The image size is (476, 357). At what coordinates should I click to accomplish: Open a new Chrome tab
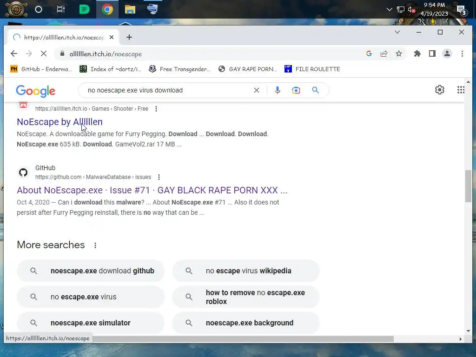pyautogui.click(x=129, y=37)
